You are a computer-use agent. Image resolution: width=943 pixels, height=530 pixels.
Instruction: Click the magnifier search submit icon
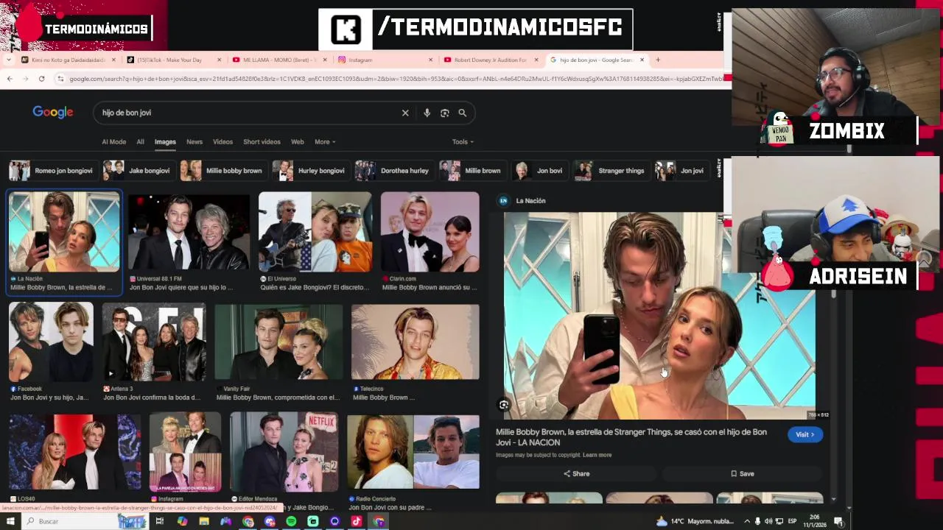click(x=462, y=113)
